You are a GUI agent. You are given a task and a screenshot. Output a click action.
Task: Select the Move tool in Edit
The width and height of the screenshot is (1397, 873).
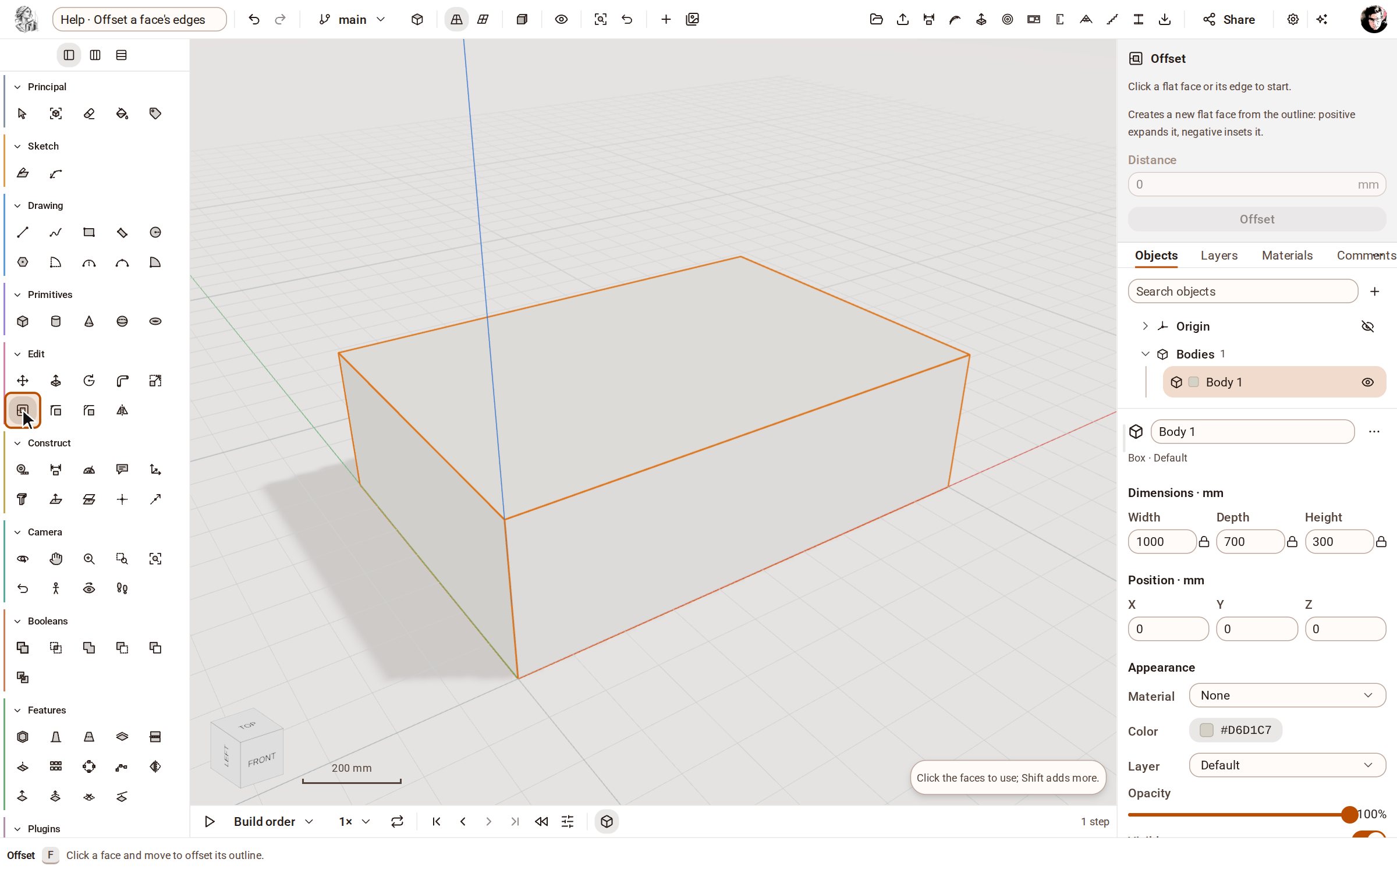[23, 381]
